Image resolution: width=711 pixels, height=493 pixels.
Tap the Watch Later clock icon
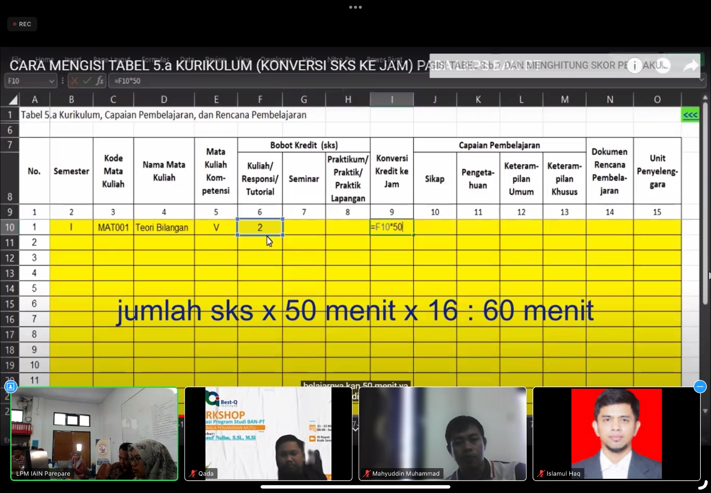point(663,66)
